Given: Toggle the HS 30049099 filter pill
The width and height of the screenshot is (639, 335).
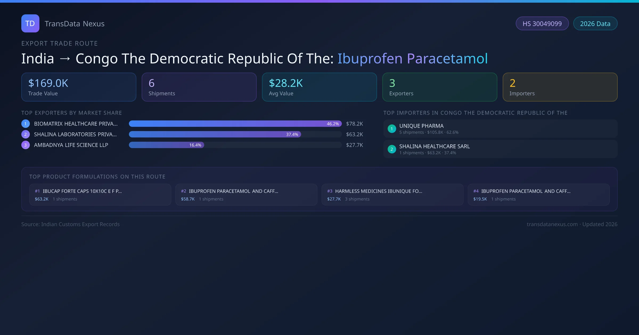Looking at the screenshot, I should pyautogui.click(x=542, y=23).
